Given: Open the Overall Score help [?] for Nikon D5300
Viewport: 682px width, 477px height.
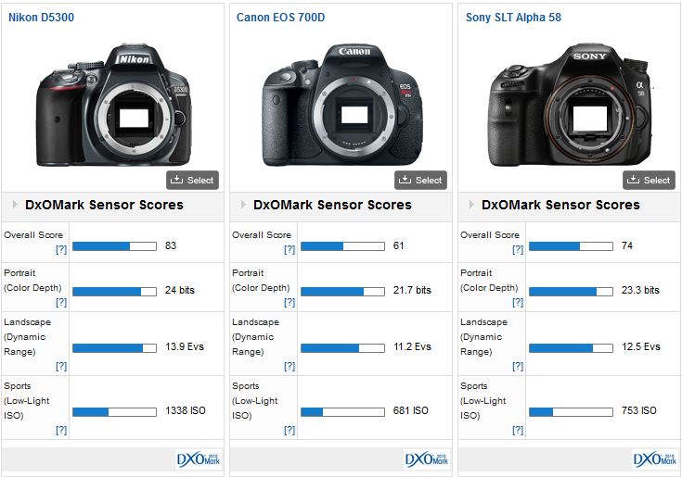Looking at the screenshot, I should [60, 250].
